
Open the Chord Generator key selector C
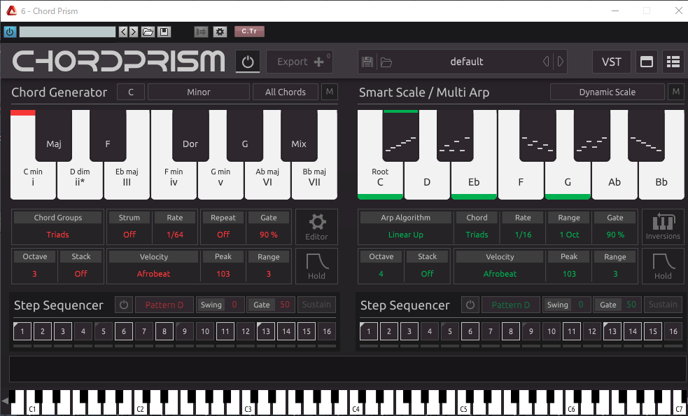click(x=131, y=92)
